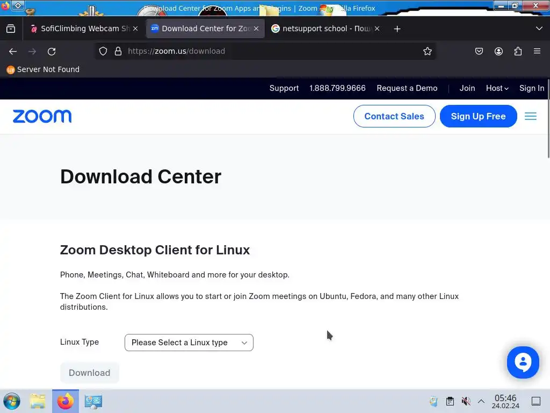Open the Firefox window menu icon
The image size is (550, 413).
pos(5,6)
